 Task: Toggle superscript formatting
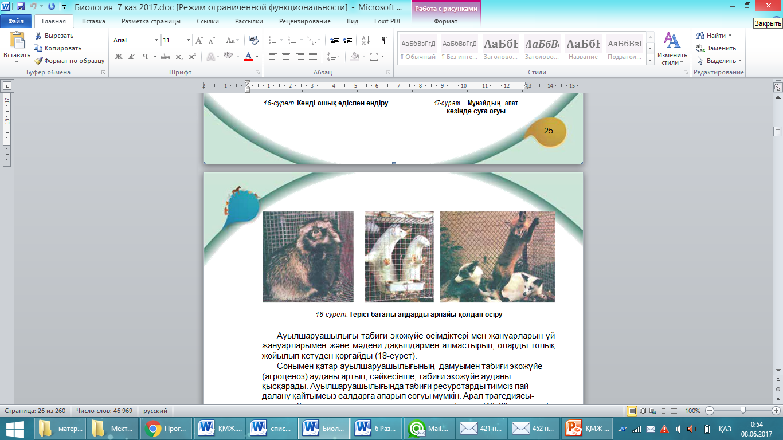(x=193, y=57)
